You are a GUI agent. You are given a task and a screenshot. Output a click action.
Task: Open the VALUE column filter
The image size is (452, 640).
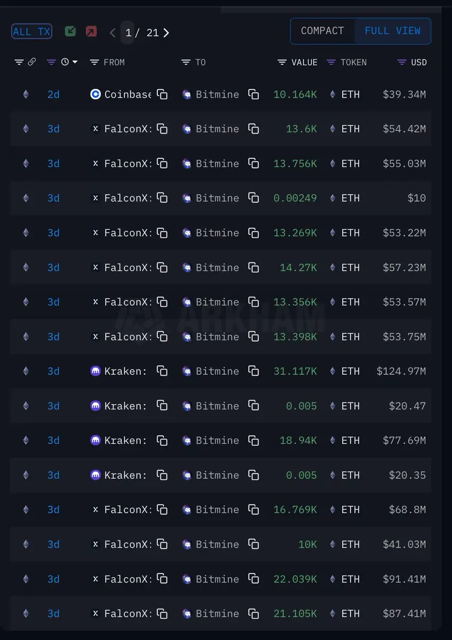[282, 62]
